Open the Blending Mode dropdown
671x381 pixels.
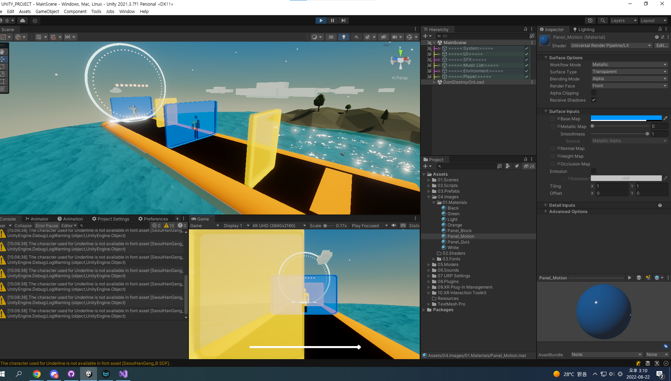point(630,79)
